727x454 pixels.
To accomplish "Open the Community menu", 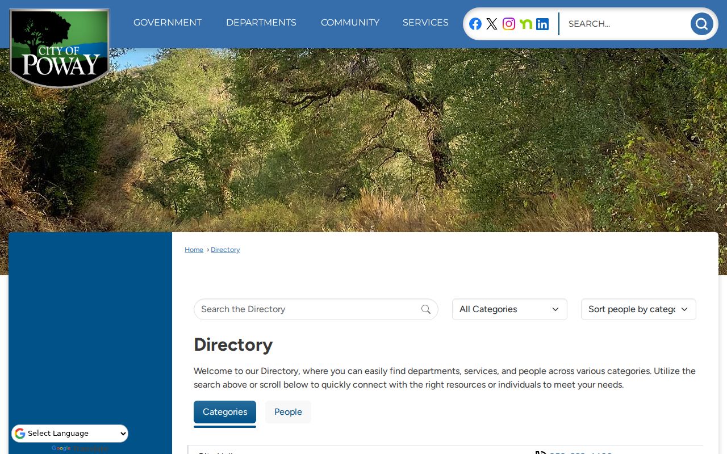I will tap(350, 23).
